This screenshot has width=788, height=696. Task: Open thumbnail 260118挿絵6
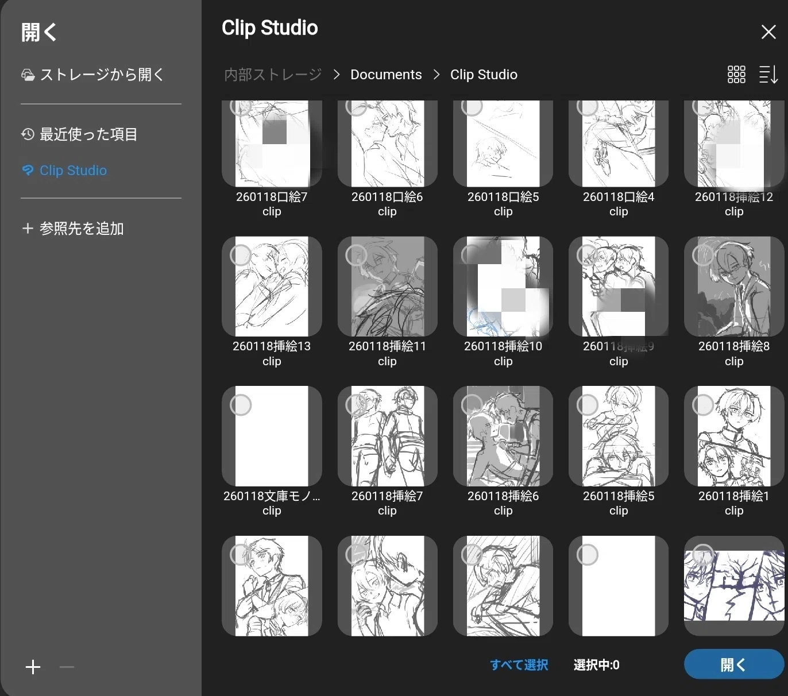[x=503, y=436]
